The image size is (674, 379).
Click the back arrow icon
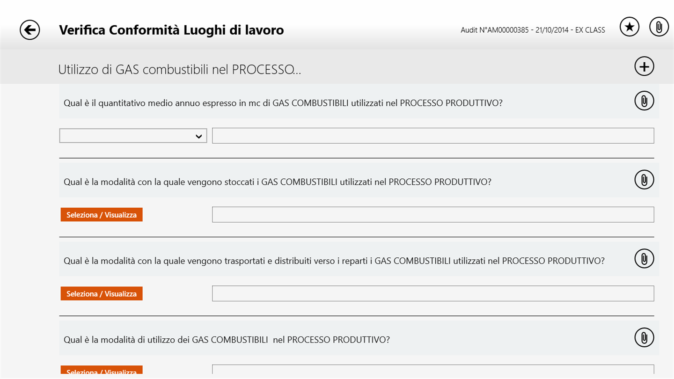coord(30,30)
